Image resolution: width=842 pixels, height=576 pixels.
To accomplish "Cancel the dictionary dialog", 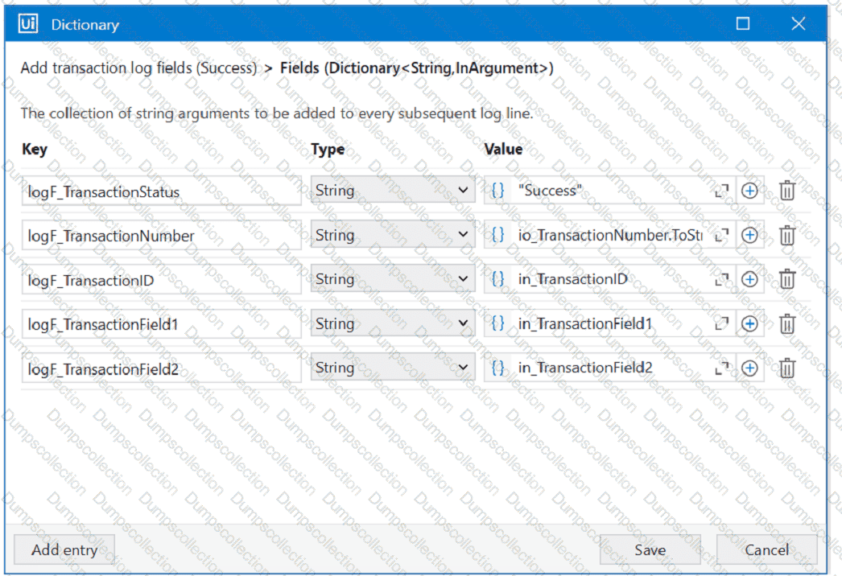I will (766, 550).
